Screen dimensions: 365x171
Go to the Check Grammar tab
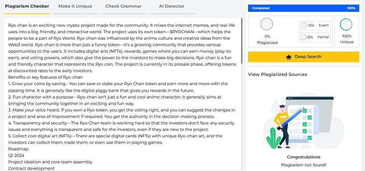click(118, 6)
